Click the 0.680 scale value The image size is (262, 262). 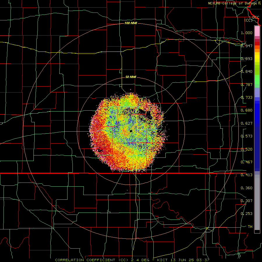click(247, 110)
